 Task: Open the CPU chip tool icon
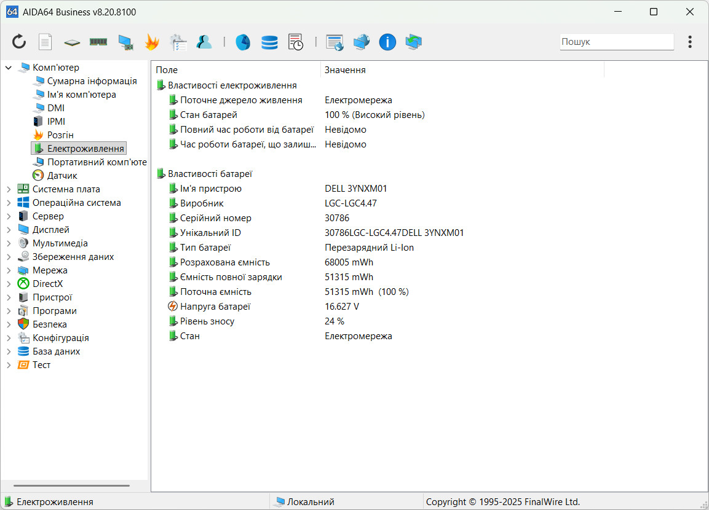(72, 42)
